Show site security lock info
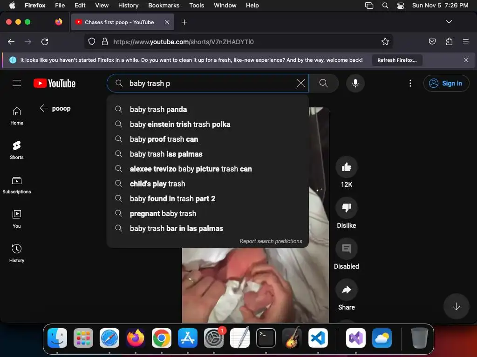 [x=105, y=41]
